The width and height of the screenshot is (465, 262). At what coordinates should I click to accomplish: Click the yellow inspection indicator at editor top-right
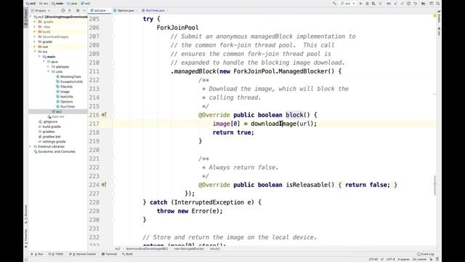[x=434, y=16]
